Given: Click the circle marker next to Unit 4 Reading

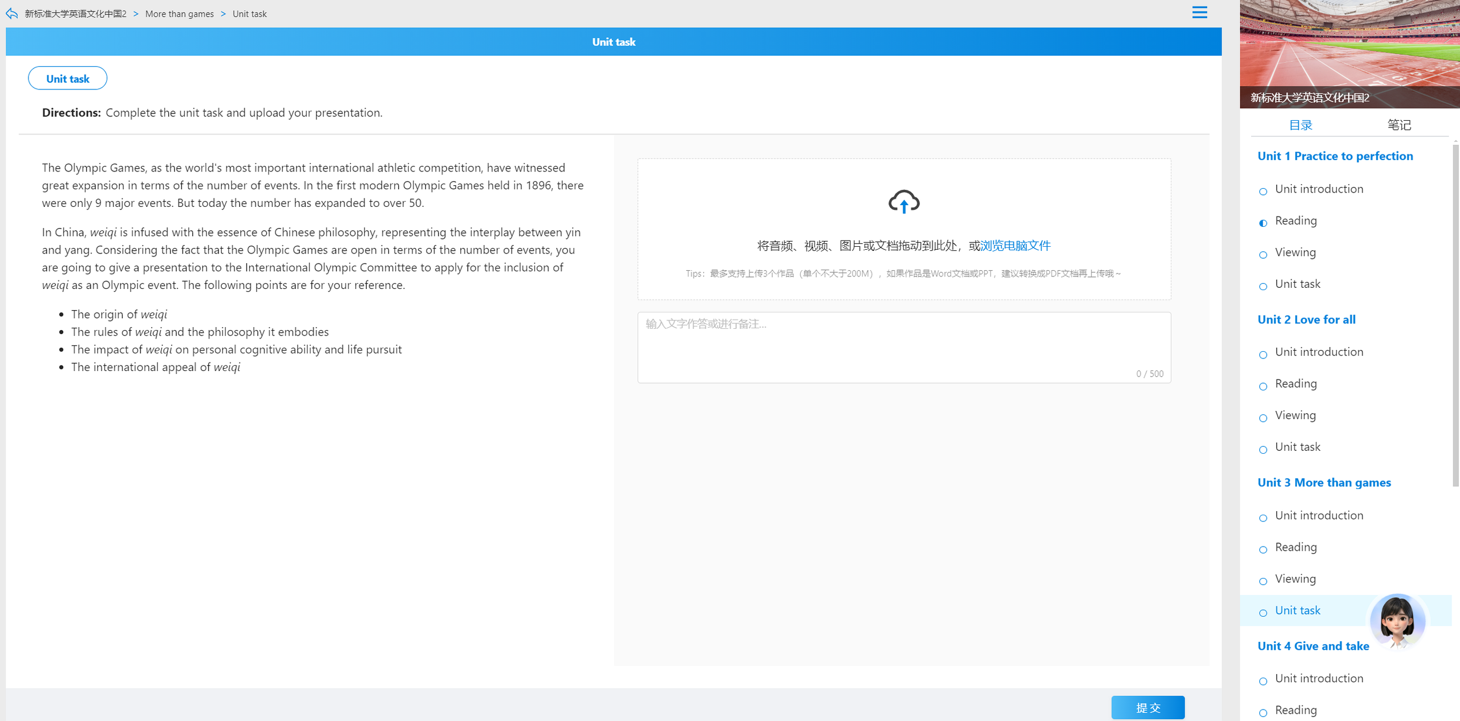Looking at the screenshot, I should [1263, 712].
